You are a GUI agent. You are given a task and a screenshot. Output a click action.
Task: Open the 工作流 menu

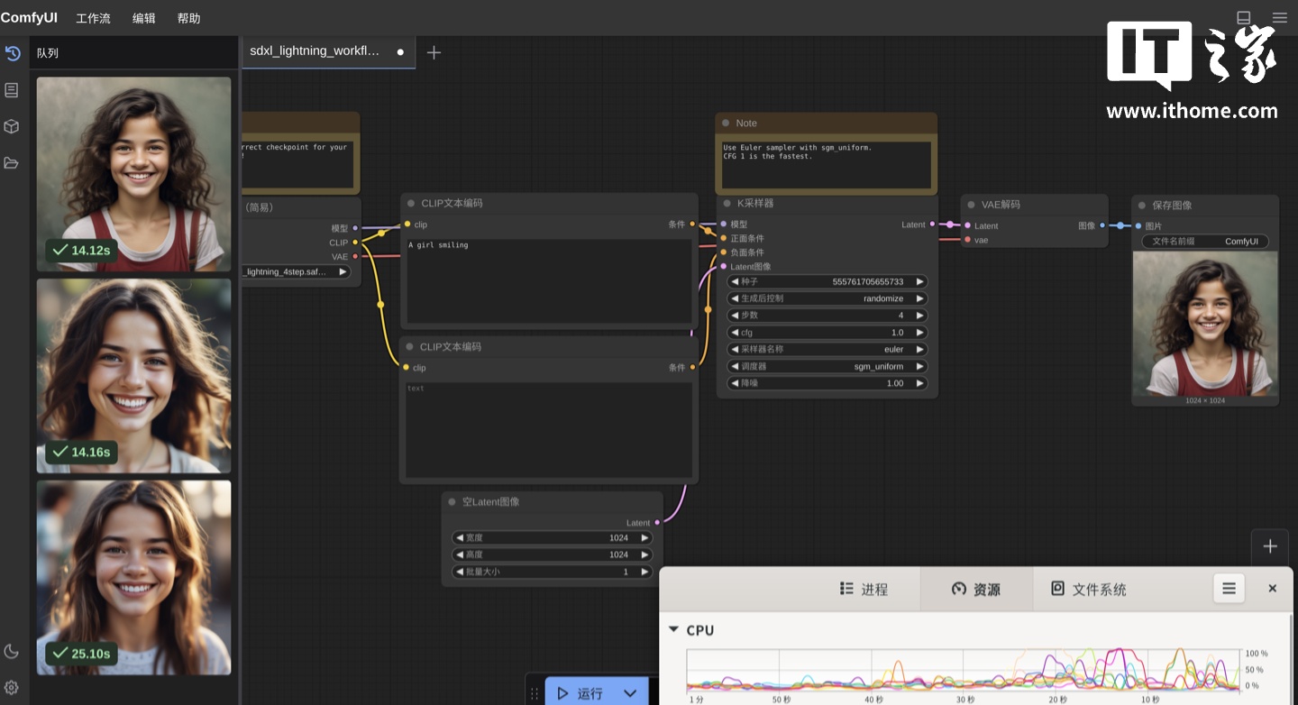coord(93,18)
